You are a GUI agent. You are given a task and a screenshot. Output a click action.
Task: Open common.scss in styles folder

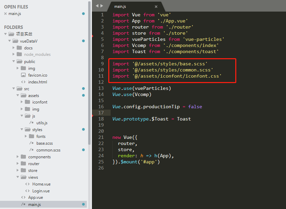[x=48, y=150]
